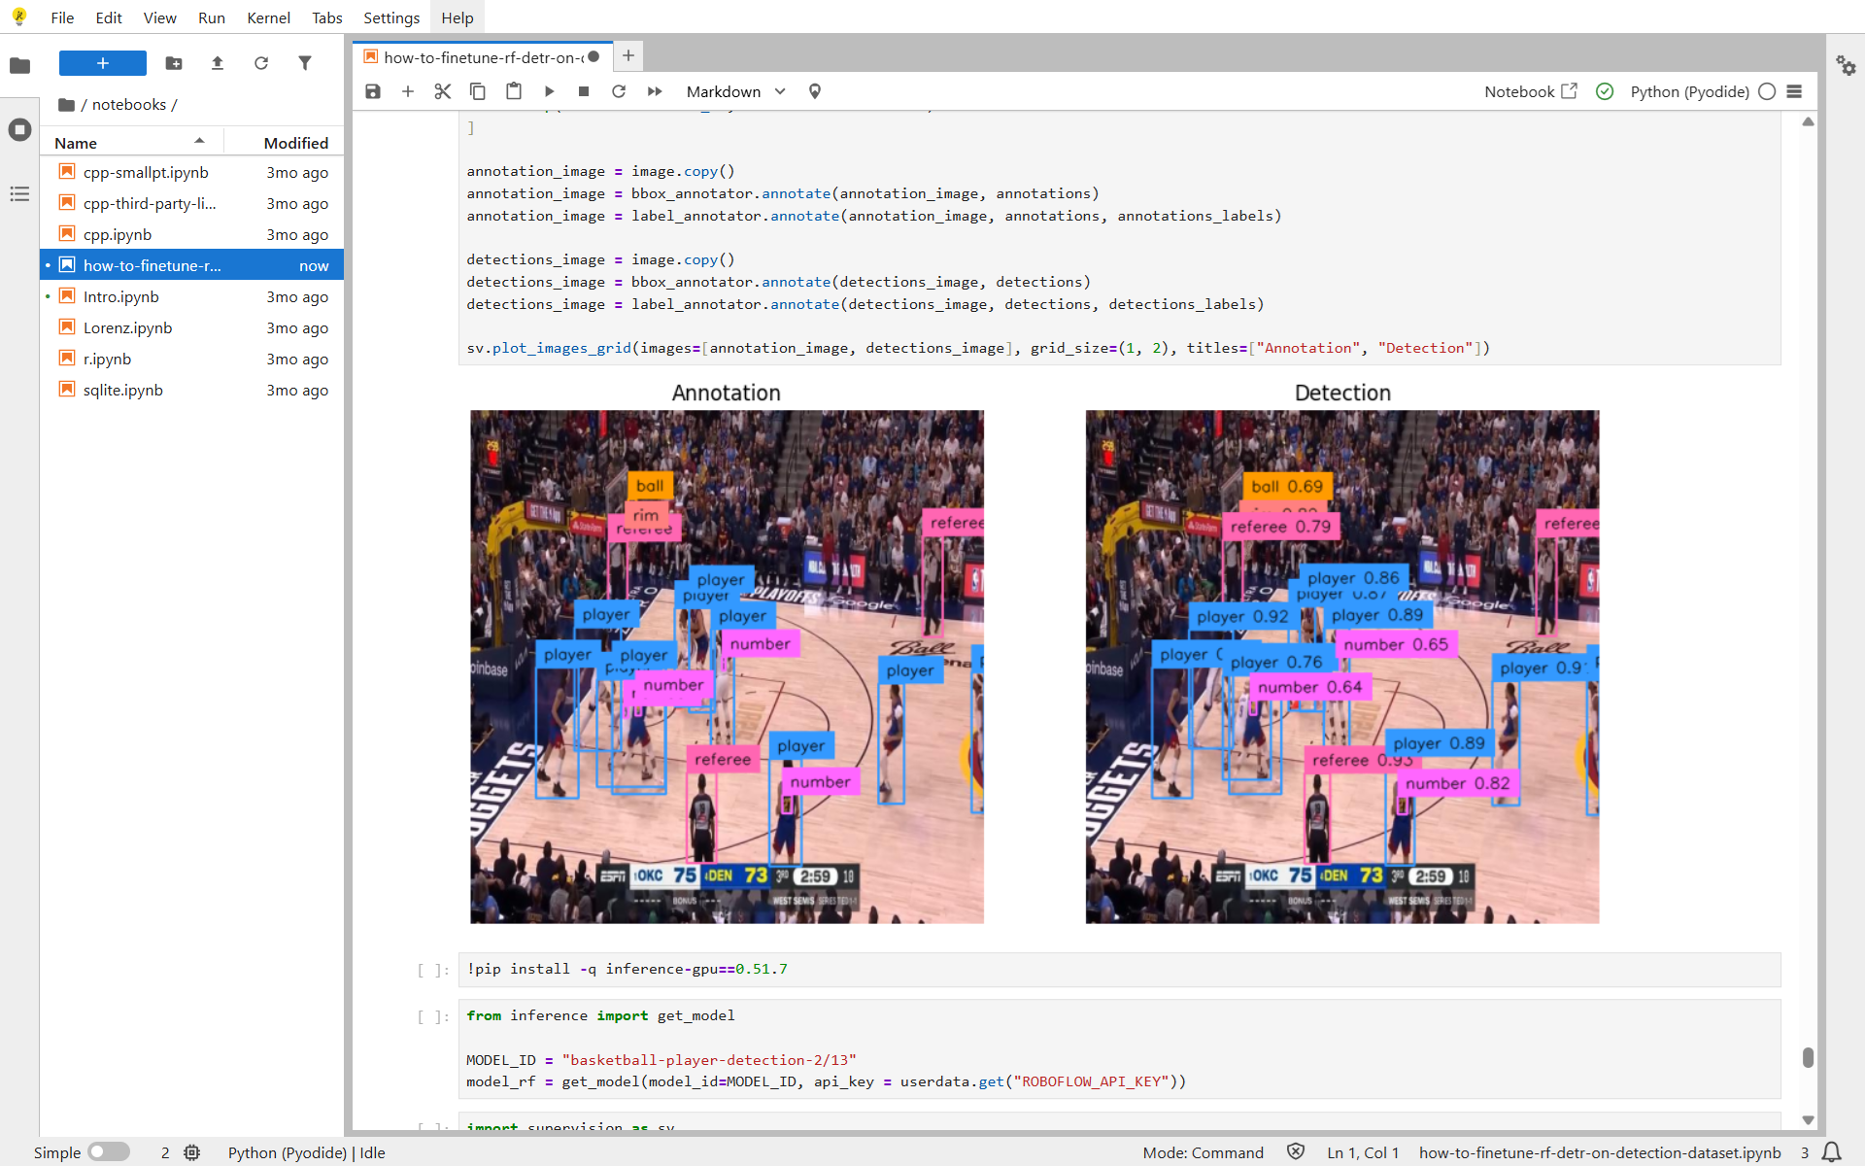Open the Running Terminals and Kernels sidebar

tap(19, 130)
